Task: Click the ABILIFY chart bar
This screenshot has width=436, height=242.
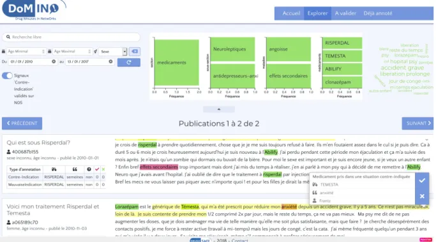Action: pos(342,69)
